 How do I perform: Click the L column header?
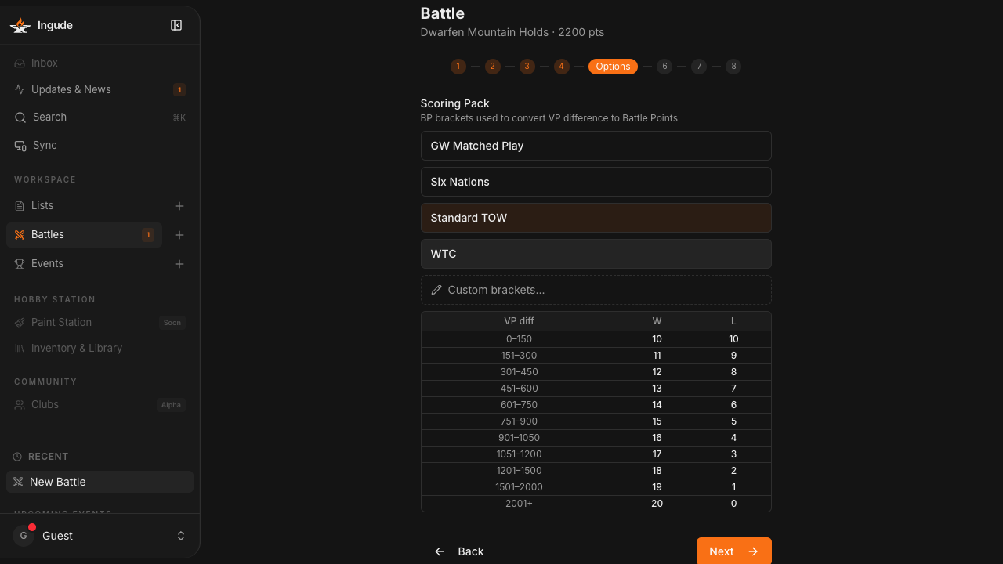733,321
